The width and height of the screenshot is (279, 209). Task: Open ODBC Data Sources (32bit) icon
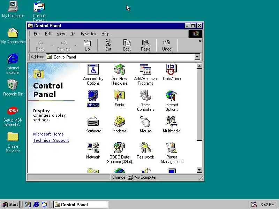[119, 153]
